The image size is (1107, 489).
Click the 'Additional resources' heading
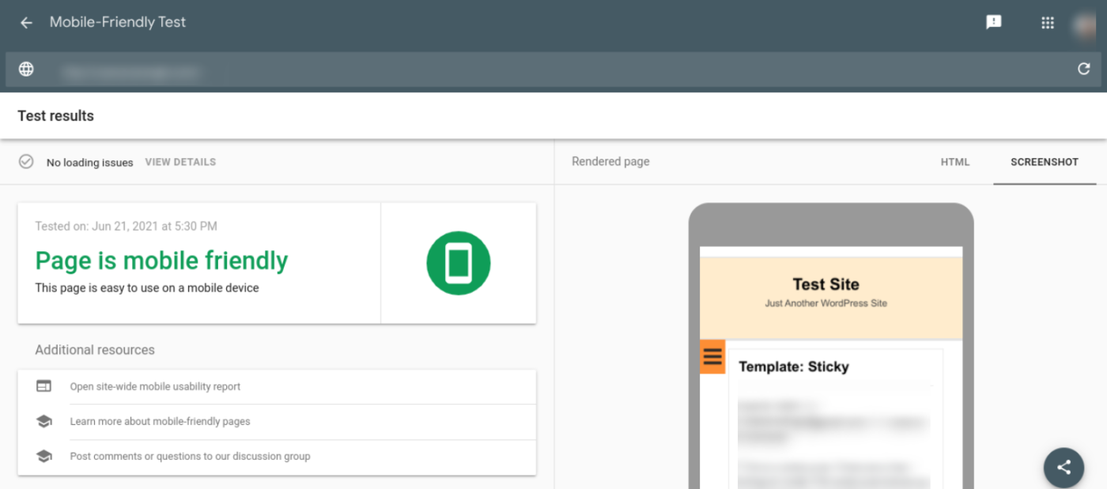(95, 350)
